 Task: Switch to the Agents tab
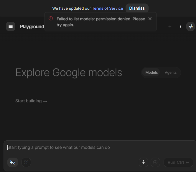click(171, 72)
